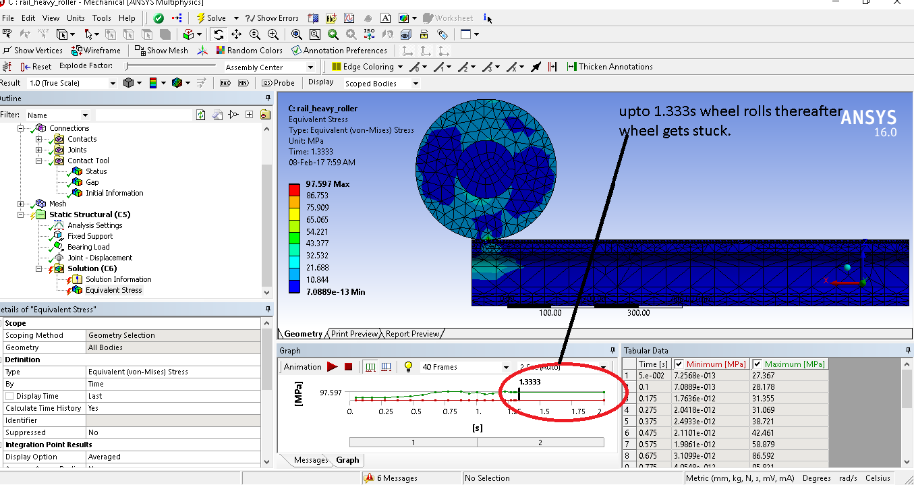Uncheck the Minimum [MPa] column checkbox
Image resolution: width=914 pixels, height=485 pixels.
tap(679, 364)
